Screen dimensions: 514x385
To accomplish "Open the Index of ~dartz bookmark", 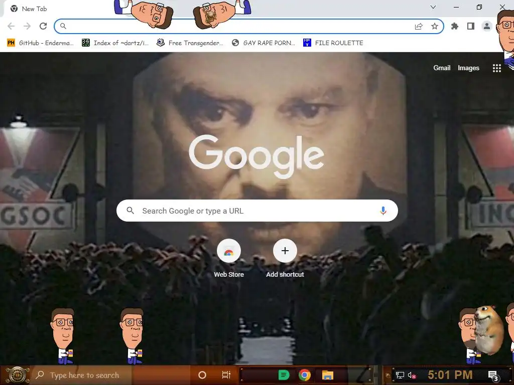I will [x=115, y=43].
